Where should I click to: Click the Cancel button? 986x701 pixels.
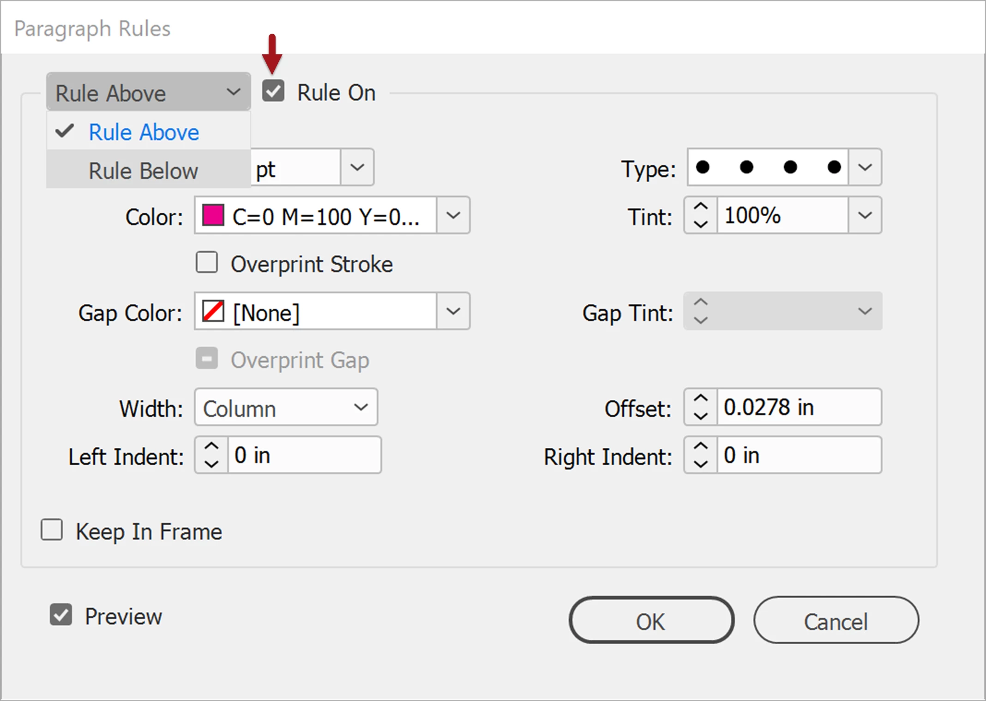click(836, 620)
